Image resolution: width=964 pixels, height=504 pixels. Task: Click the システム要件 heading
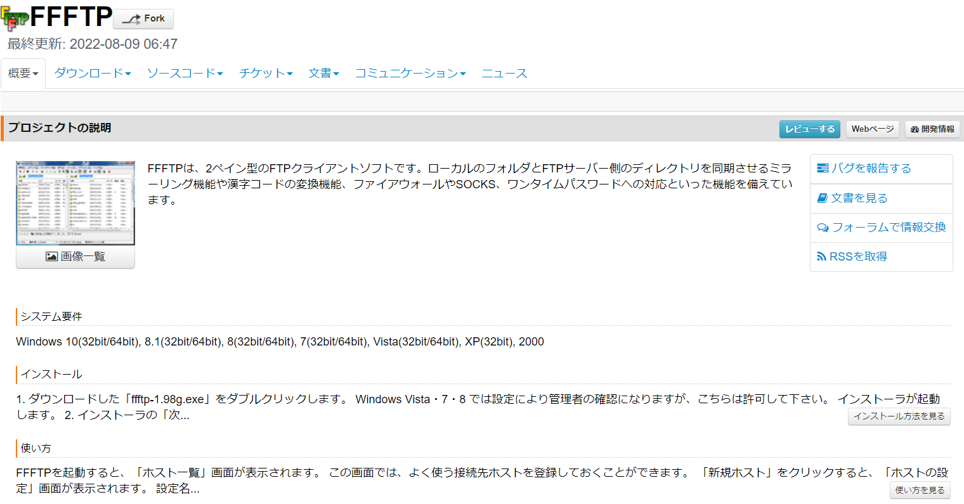pyautogui.click(x=51, y=316)
